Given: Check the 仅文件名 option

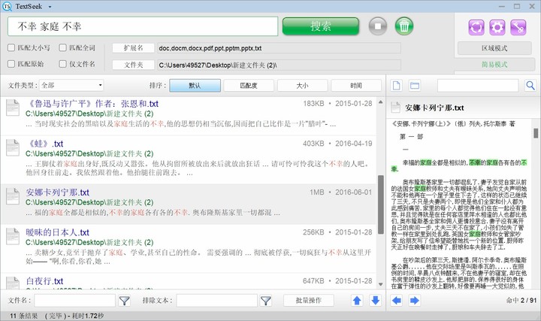Looking at the screenshot, I should coord(63,65).
